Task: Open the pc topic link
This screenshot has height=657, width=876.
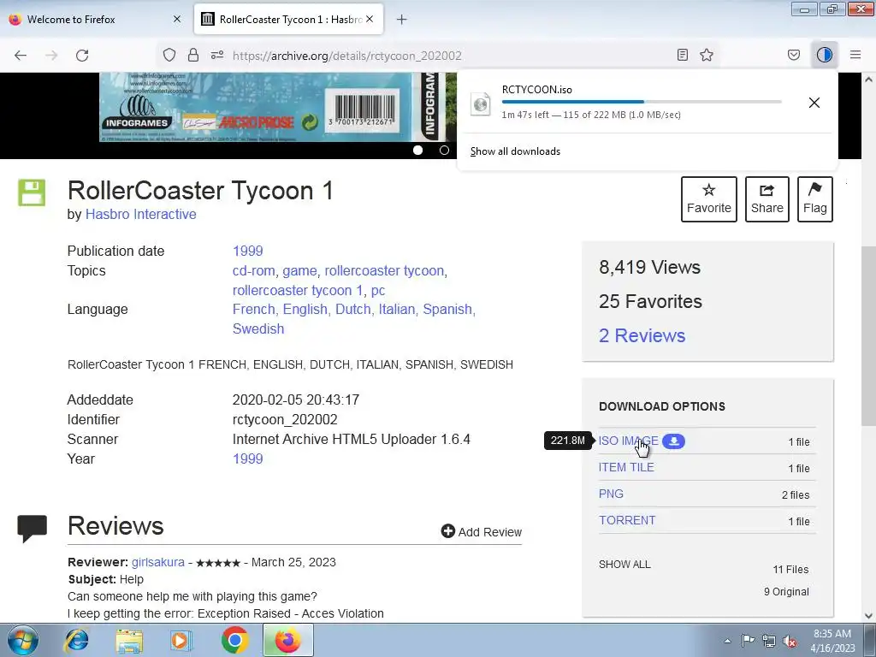Action: pos(378,291)
